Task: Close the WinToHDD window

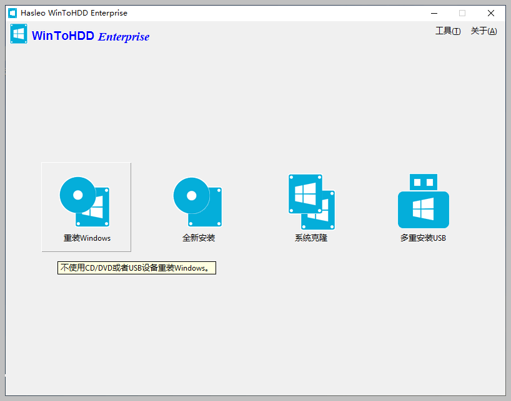Action: 491,13
